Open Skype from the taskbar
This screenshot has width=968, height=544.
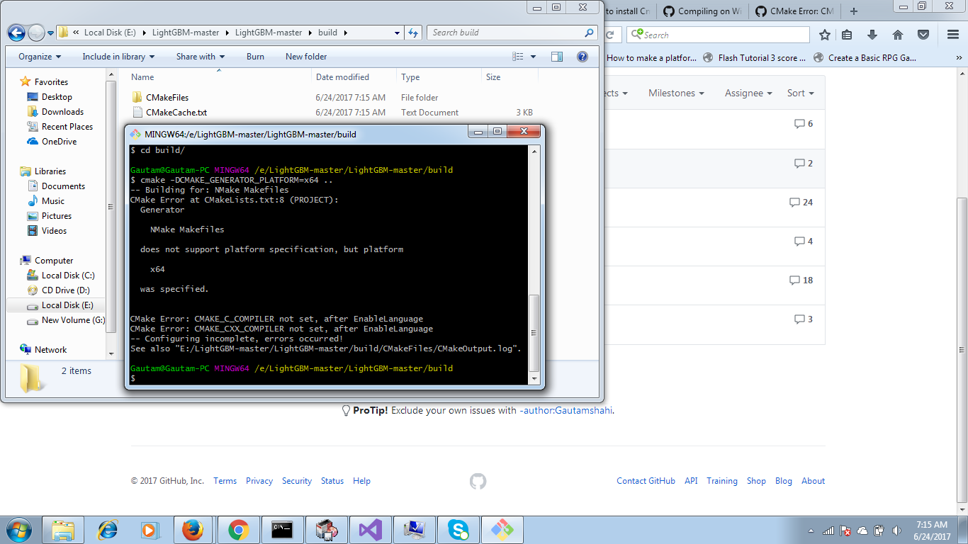(x=458, y=530)
